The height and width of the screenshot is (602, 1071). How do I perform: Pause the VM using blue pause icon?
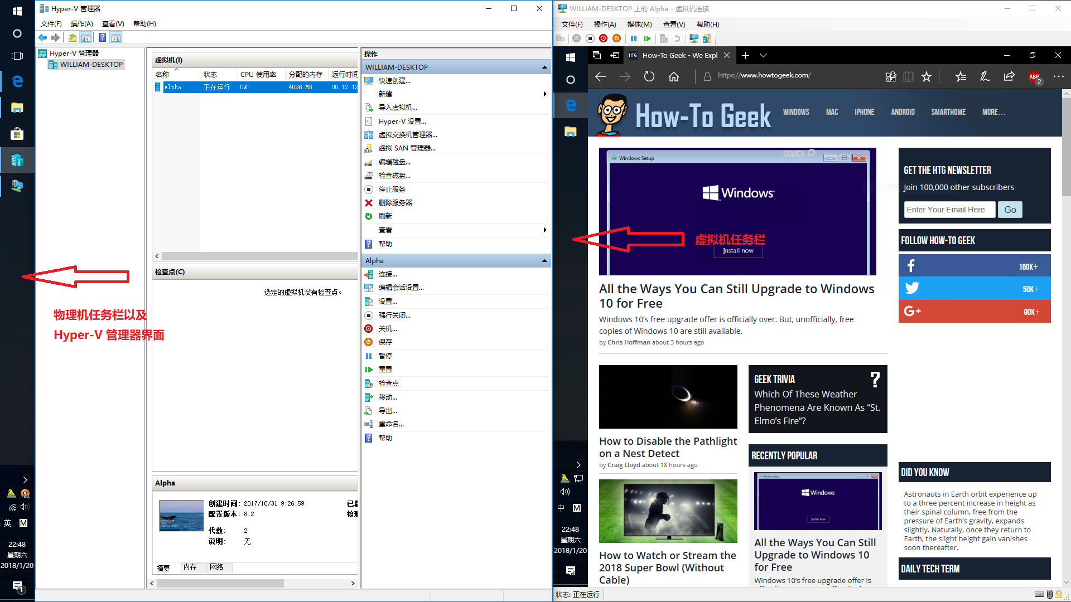click(x=634, y=38)
